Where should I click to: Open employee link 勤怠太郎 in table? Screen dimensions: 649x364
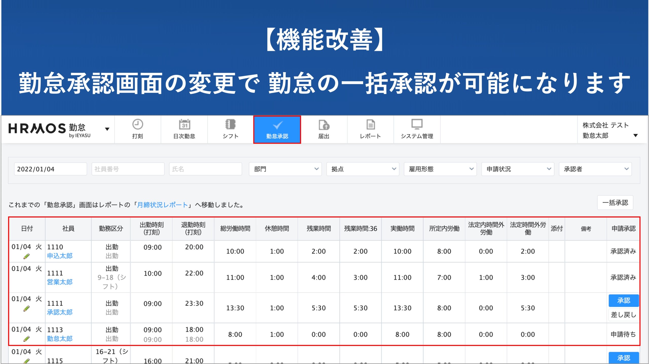pyautogui.click(x=60, y=338)
